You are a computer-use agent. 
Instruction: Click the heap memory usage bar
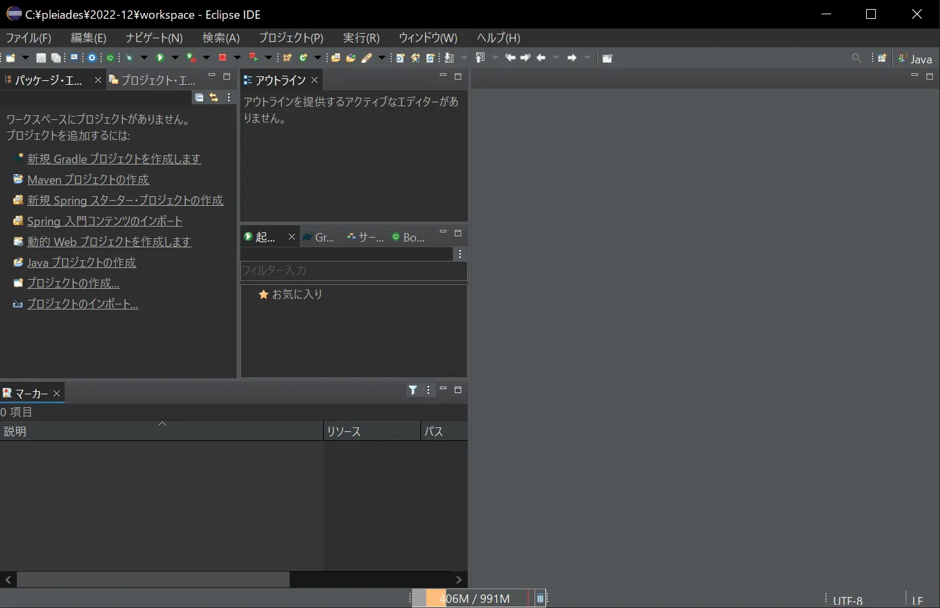pos(474,598)
